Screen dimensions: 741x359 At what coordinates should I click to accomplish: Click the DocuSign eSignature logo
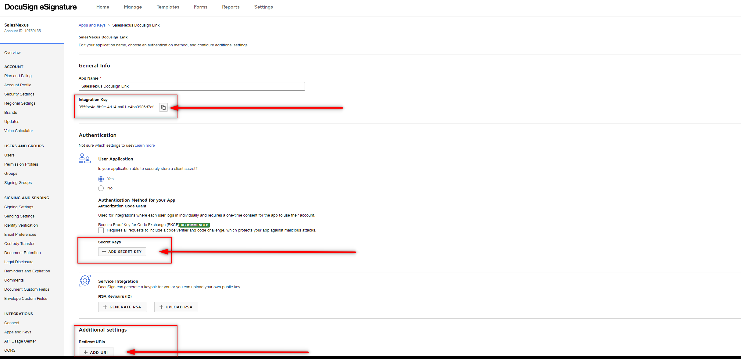41,7
